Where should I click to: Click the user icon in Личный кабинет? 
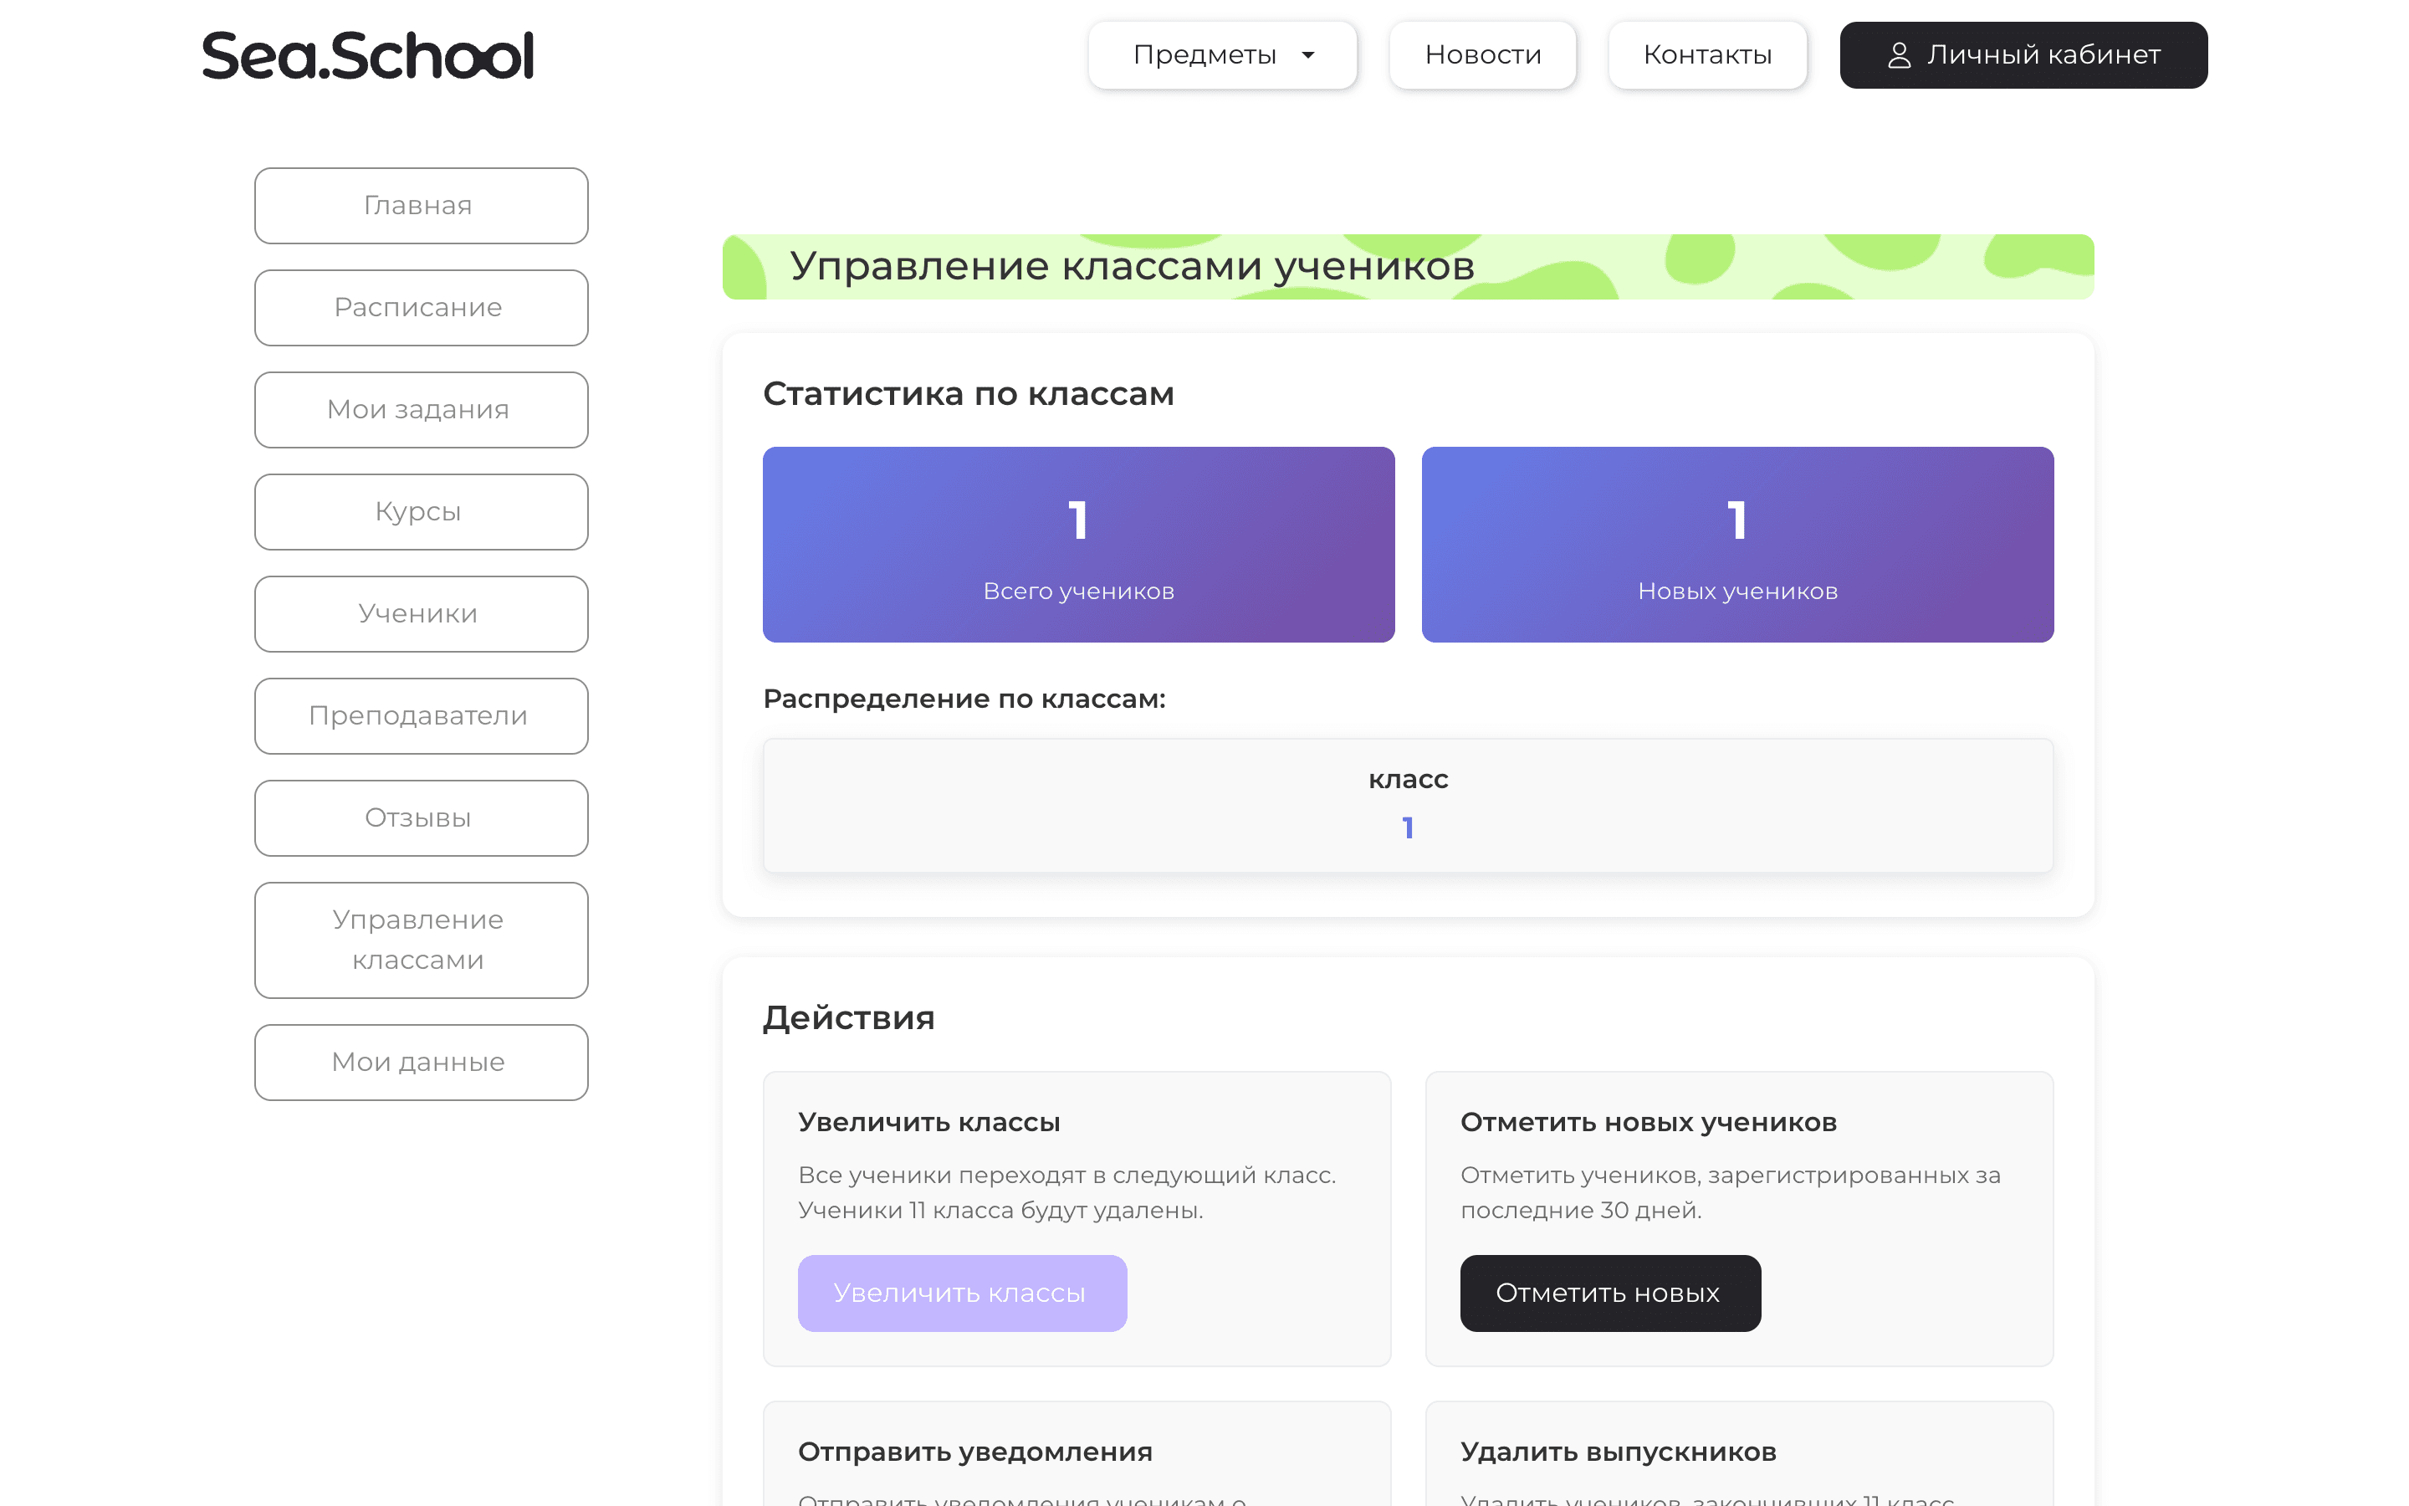point(1898,54)
